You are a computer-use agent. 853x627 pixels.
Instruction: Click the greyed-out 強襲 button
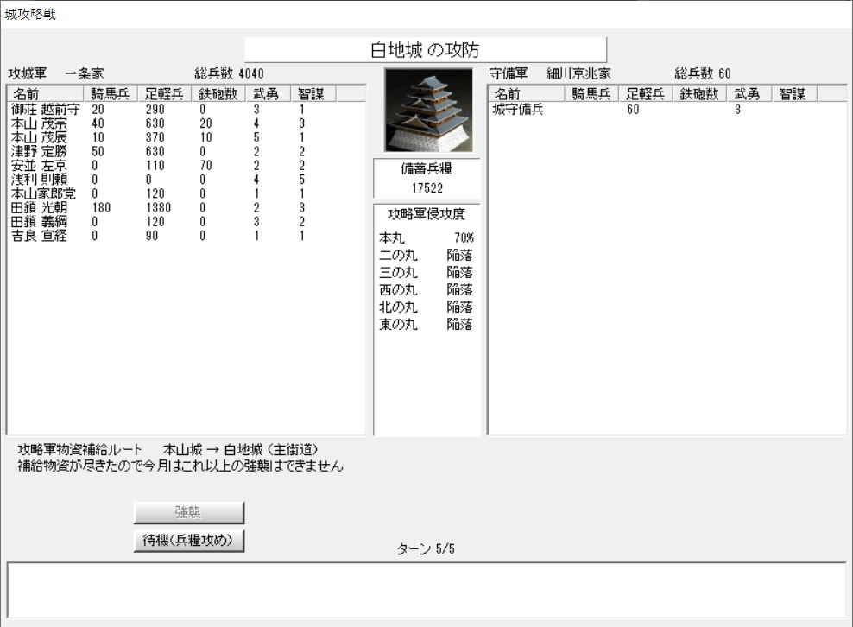pyautogui.click(x=189, y=512)
